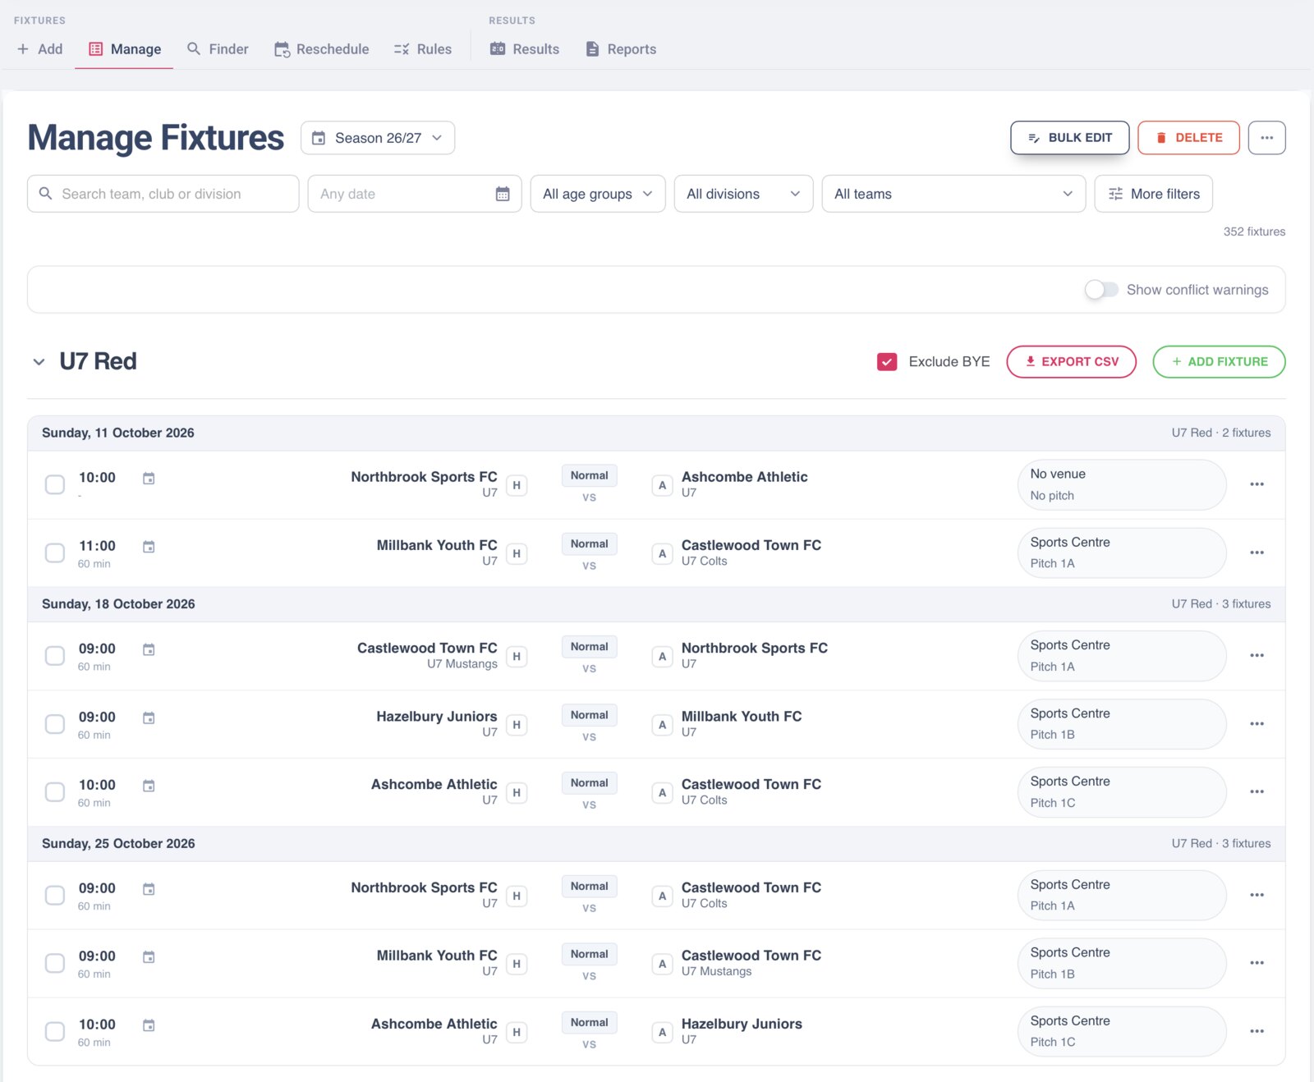Open row menu for Hazelbury vs Millbank

tap(1257, 724)
